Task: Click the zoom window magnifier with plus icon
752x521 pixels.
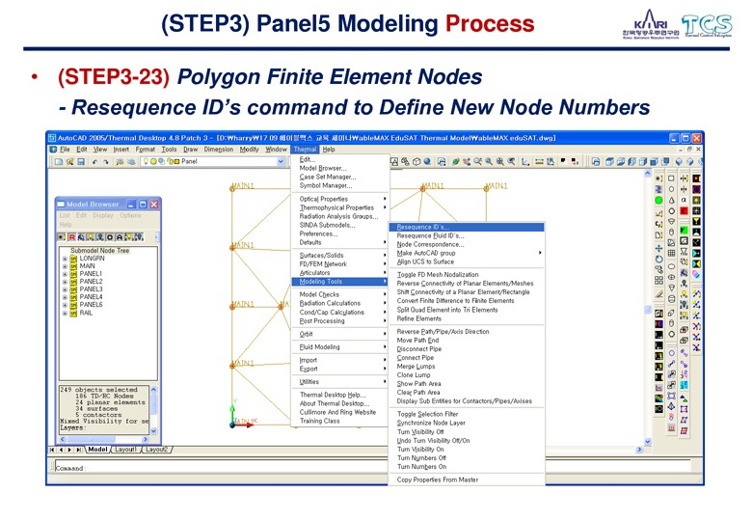Action: pyautogui.click(x=500, y=162)
